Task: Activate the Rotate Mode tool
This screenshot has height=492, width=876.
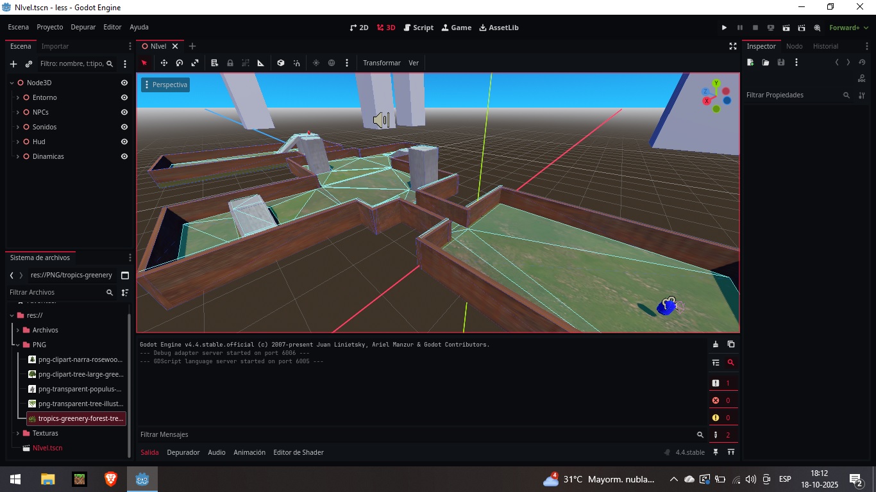Action: point(180,63)
